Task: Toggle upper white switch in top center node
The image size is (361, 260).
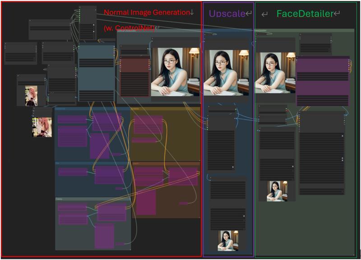Action: click(94, 25)
